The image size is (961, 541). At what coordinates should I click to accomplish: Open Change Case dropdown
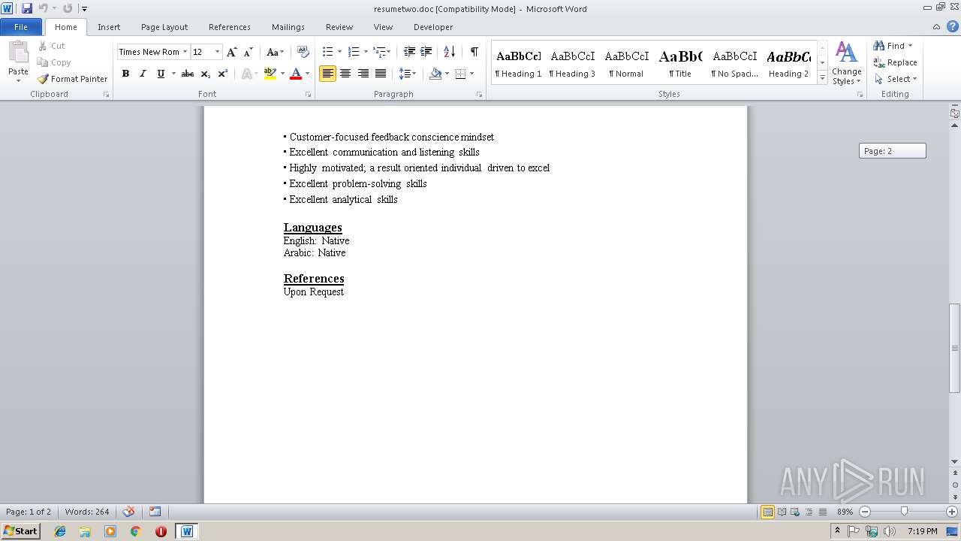point(276,52)
